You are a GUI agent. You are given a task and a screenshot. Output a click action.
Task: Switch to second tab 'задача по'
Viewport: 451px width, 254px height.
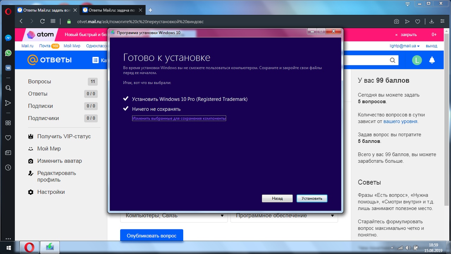[x=109, y=10]
